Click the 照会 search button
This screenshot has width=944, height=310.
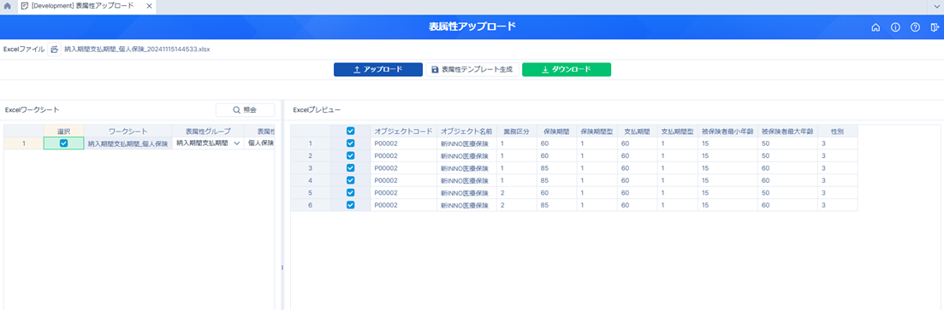point(245,110)
